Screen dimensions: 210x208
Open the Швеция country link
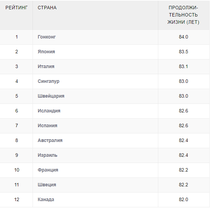click(x=47, y=185)
